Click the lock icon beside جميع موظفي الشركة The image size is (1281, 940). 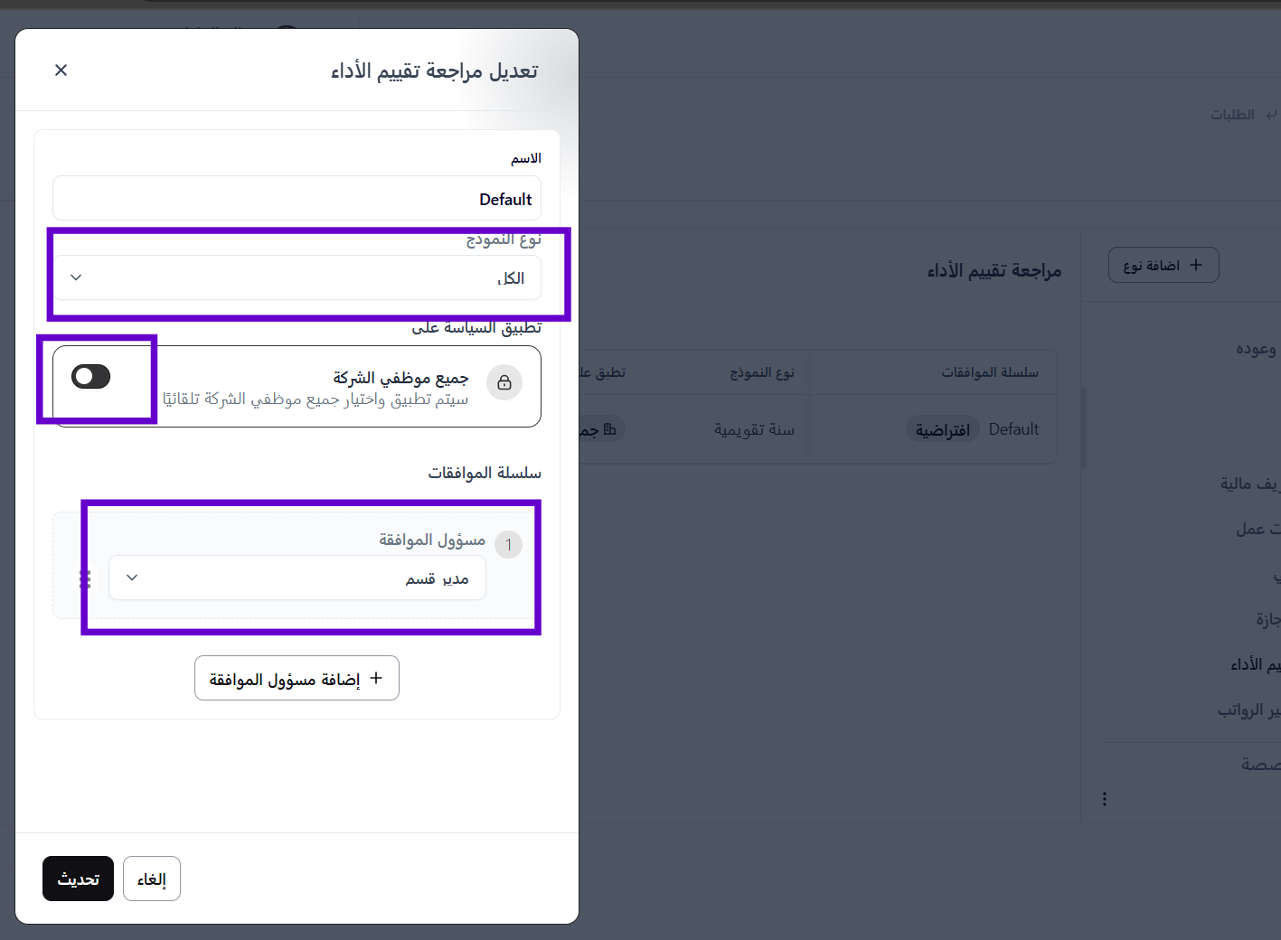[x=504, y=382]
